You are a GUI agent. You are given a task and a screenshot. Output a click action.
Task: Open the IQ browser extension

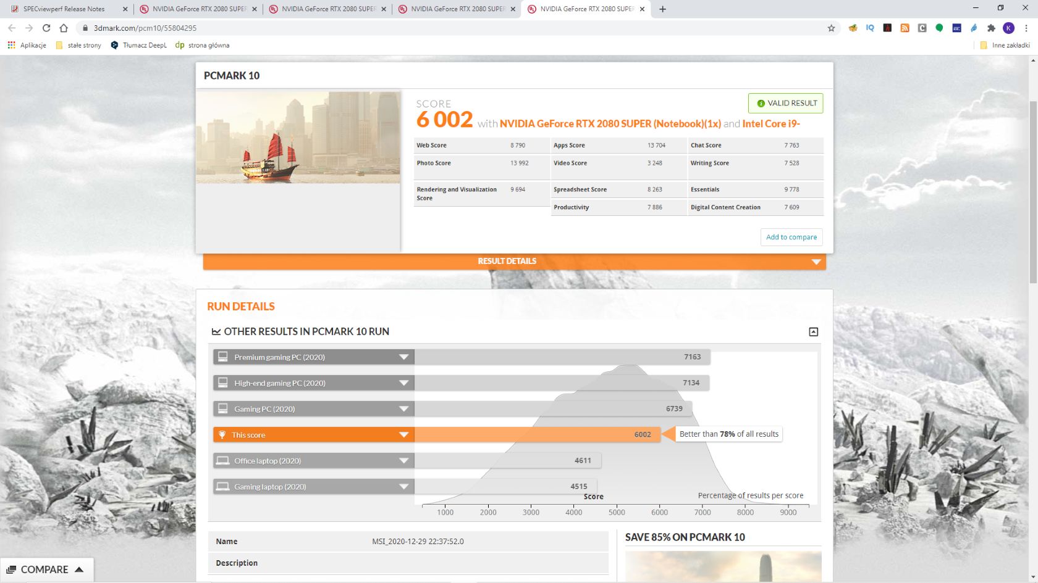tap(870, 28)
